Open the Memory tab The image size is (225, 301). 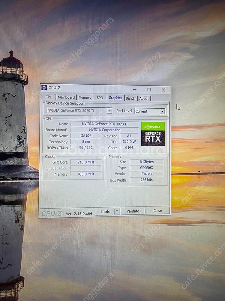click(85, 98)
